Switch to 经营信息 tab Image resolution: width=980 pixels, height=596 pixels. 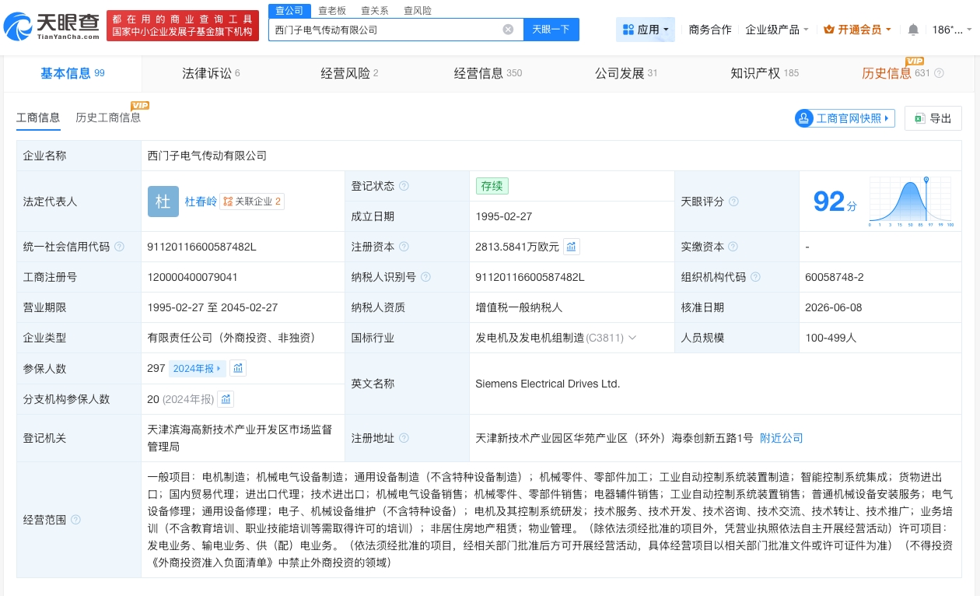pyautogui.click(x=488, y=73)
